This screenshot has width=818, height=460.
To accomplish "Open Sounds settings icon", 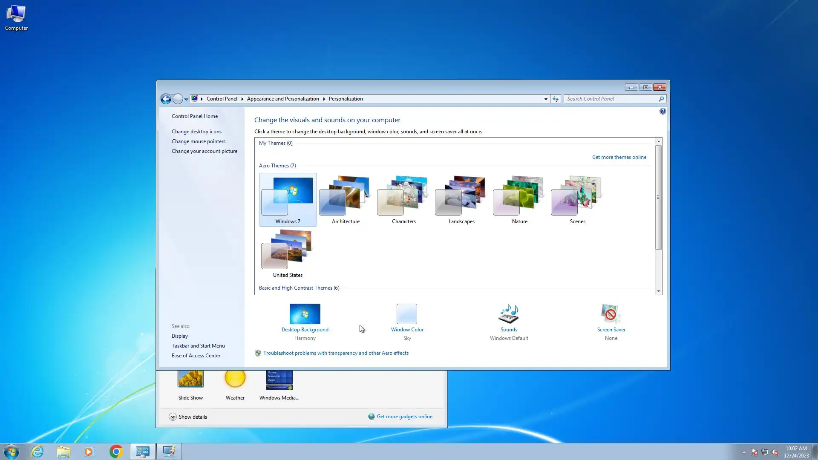I will pos(509,314).
